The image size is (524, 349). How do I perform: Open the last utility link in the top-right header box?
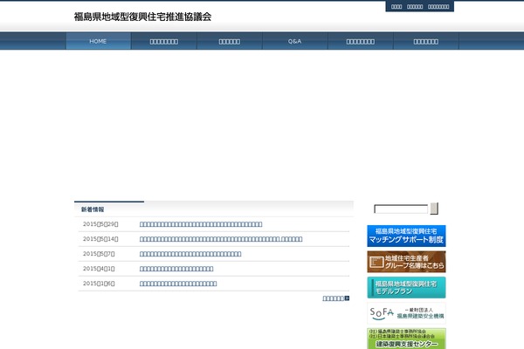[438, 6]
